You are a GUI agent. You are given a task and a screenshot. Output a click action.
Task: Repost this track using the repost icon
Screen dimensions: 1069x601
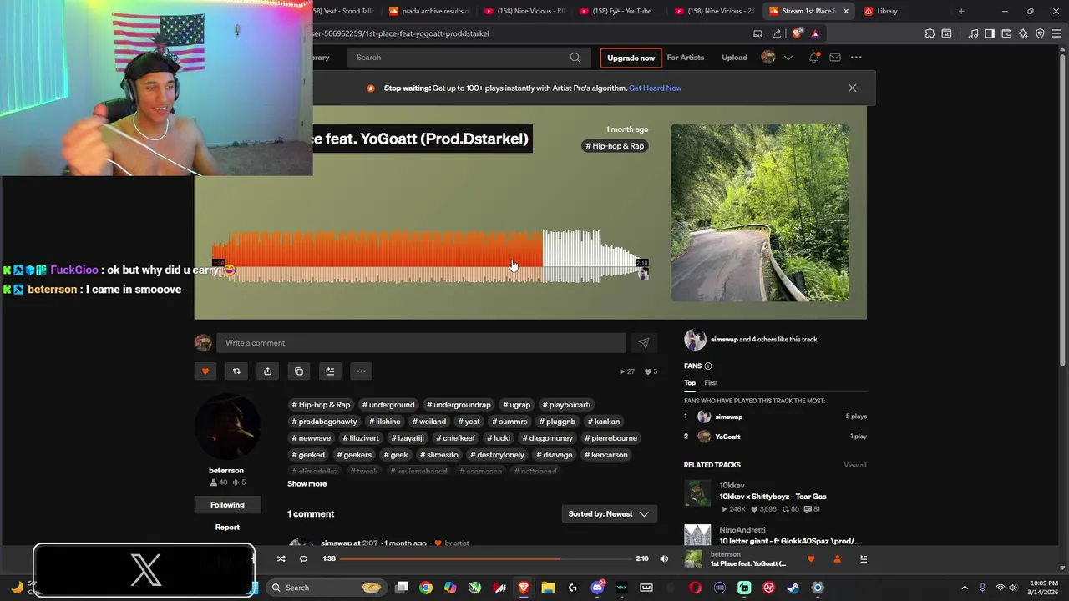236,371
